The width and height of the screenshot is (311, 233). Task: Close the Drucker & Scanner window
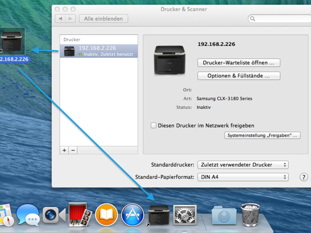pos(57,9)
